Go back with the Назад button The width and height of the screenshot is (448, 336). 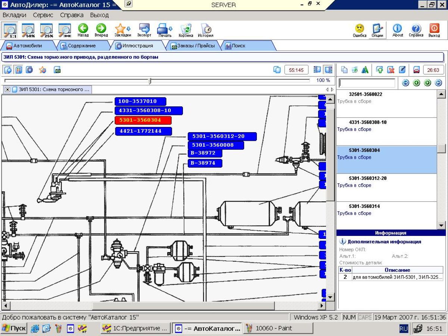tap(83, 30)
